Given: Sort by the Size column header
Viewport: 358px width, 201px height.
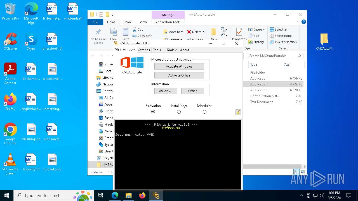Looking at the screenshot, I should point(293,64).
